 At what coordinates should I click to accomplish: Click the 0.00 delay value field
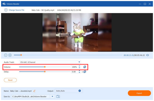click(x=75, y=72)
